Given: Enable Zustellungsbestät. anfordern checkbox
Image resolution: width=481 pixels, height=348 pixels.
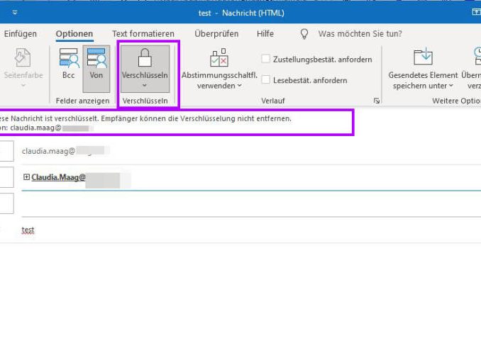Looking at the screenshot, I should tap(266, 60).
